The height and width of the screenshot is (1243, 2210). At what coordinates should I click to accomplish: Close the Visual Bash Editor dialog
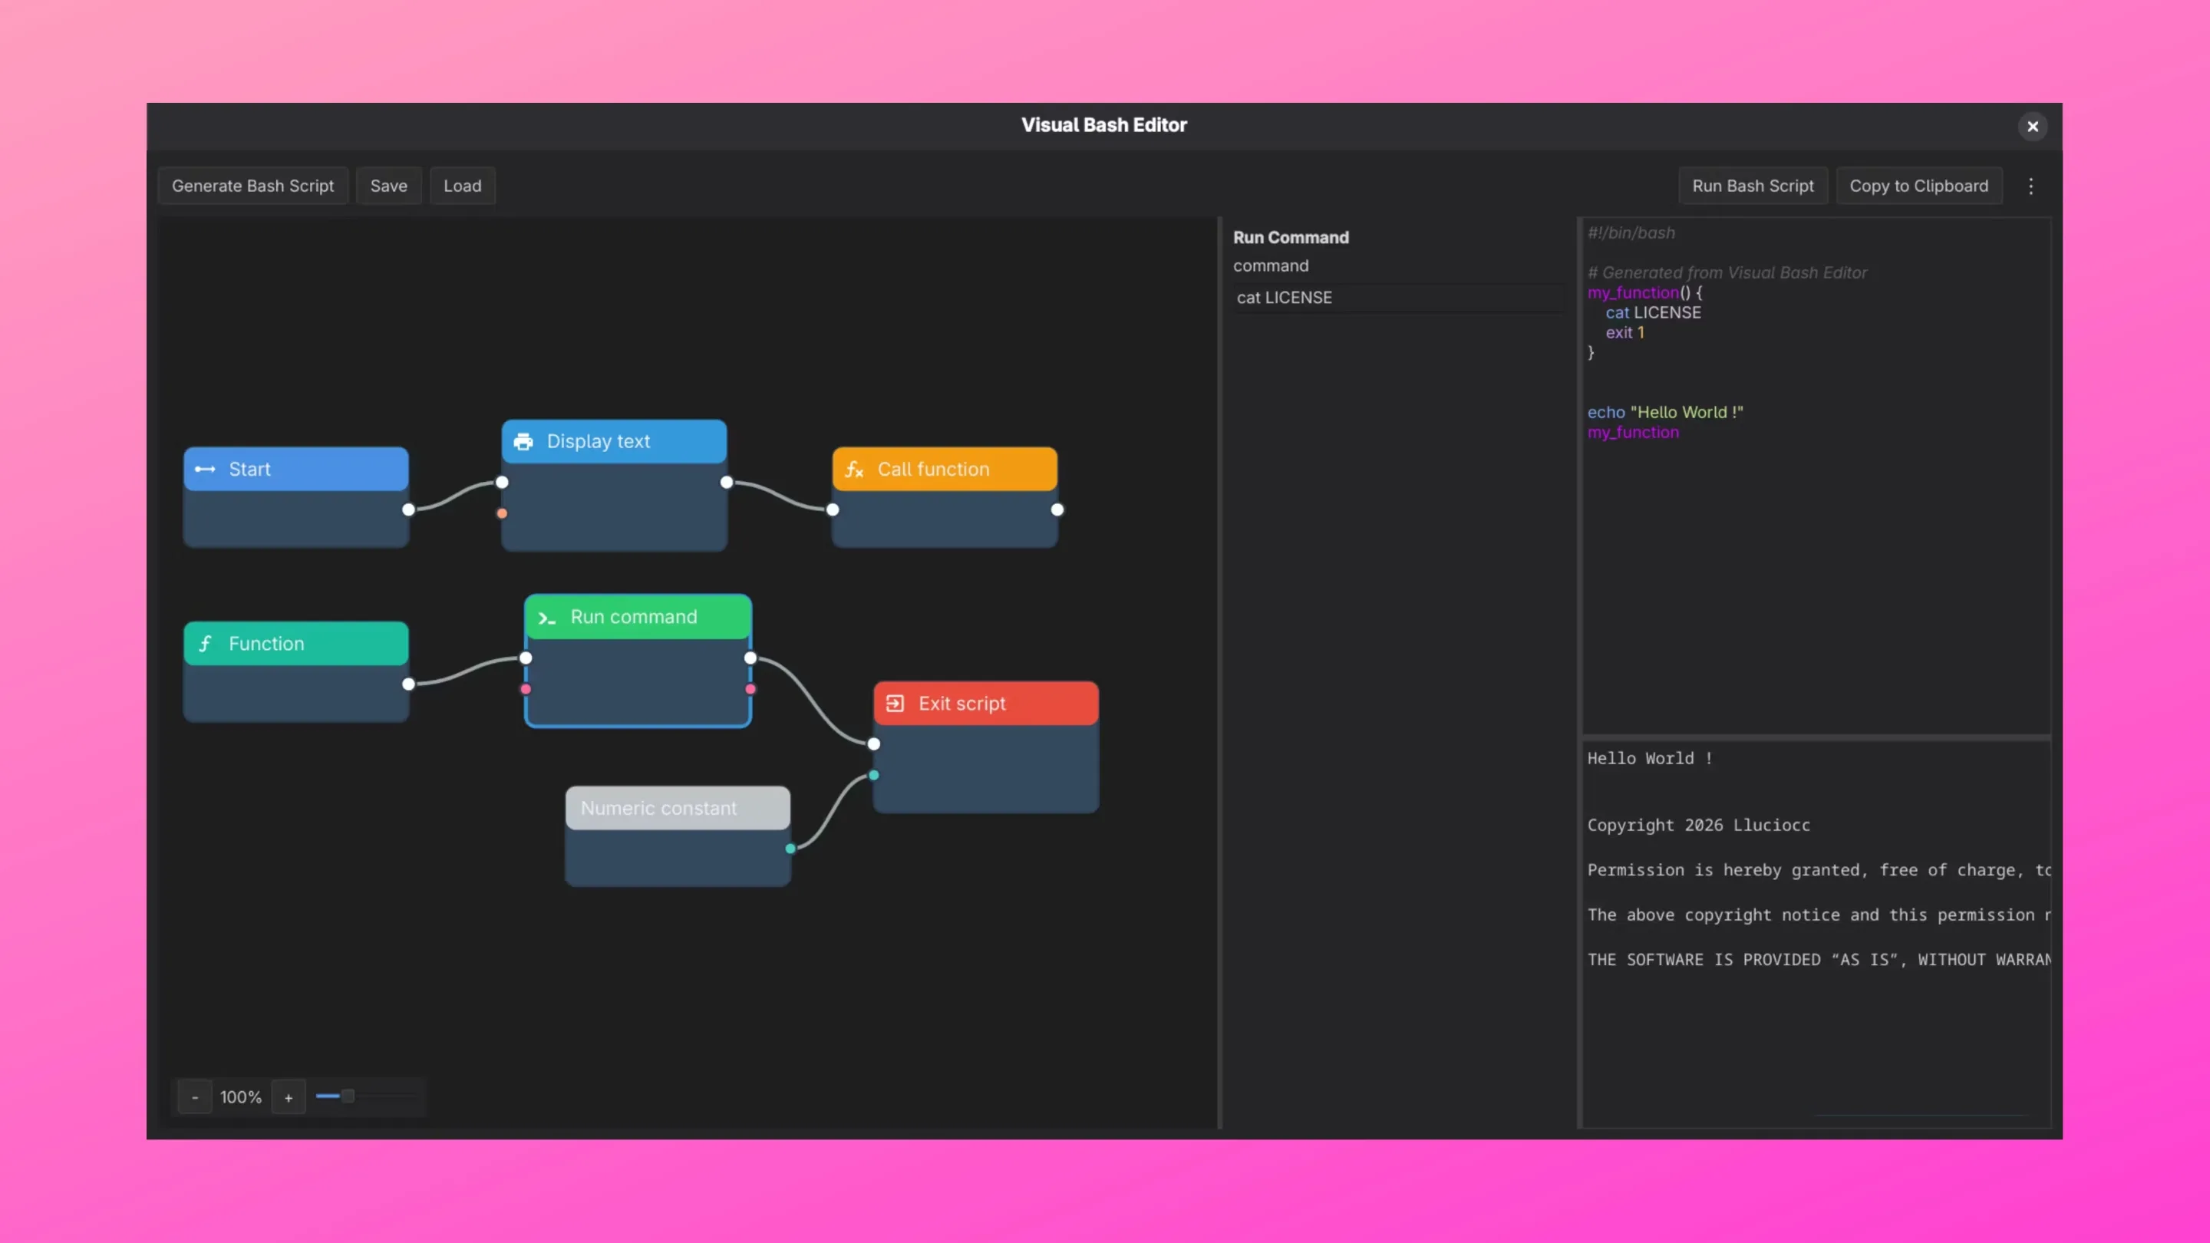click(x=2033, y=126)
